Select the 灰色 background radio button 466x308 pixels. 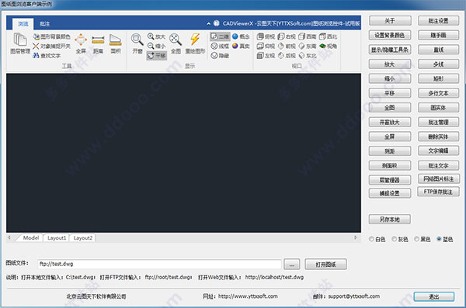394,239
